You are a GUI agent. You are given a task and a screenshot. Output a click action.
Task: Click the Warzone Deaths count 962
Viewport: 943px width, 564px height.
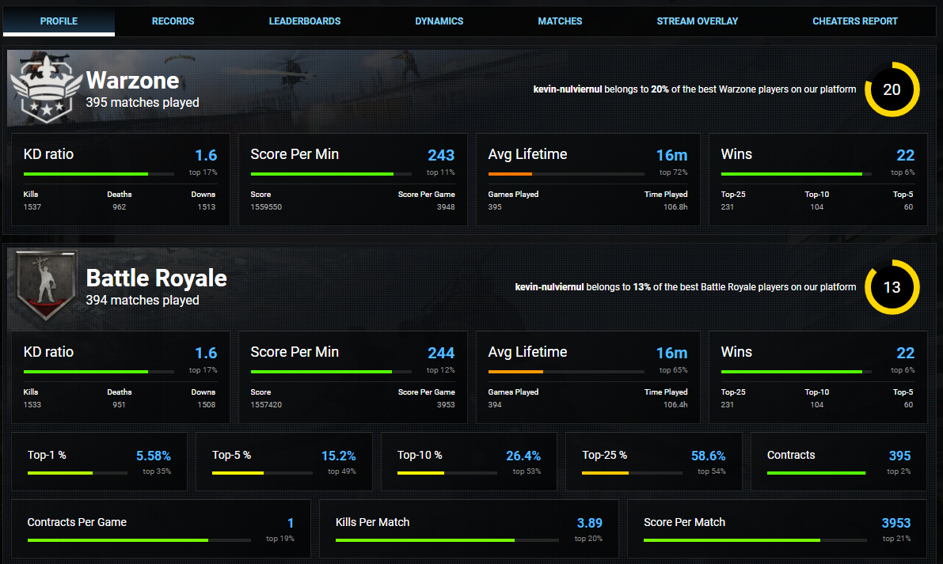pyautogui.click(x=119, y=207)
